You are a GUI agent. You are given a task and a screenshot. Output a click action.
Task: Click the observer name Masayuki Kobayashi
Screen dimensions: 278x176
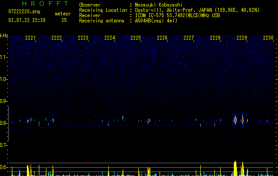point(159,5)
